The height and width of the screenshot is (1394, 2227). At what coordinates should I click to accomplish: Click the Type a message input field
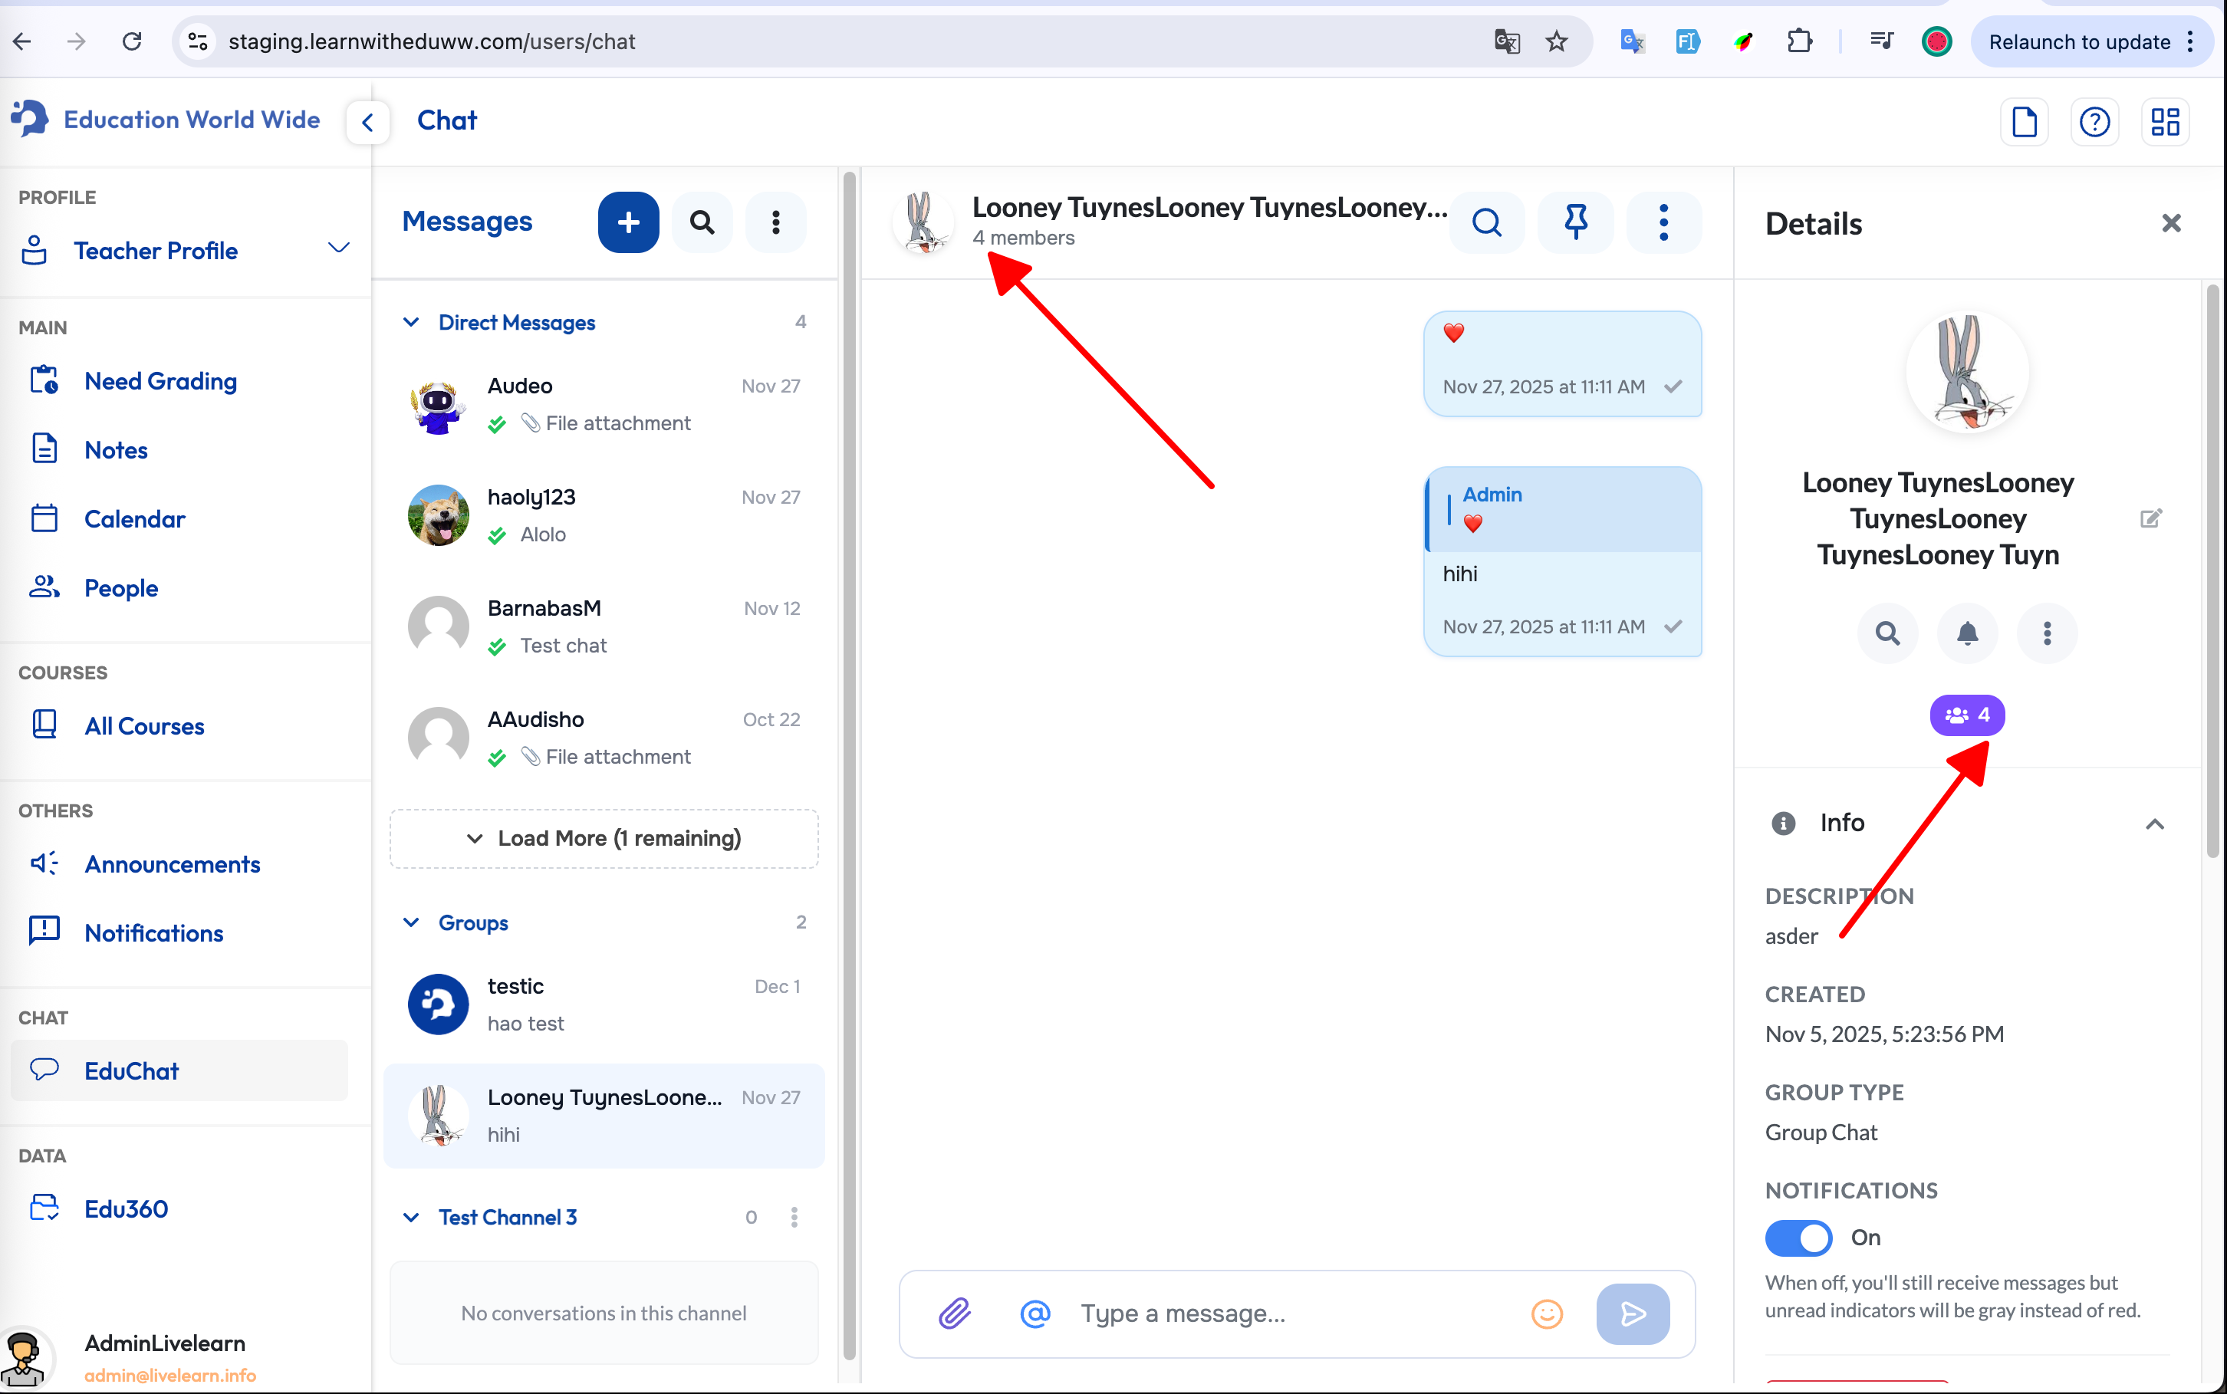pos(1291,1313)
